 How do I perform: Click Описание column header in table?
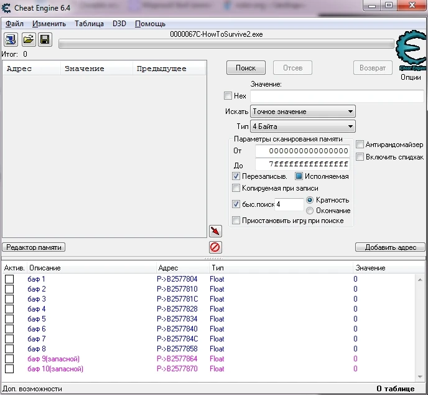point(91,268)
